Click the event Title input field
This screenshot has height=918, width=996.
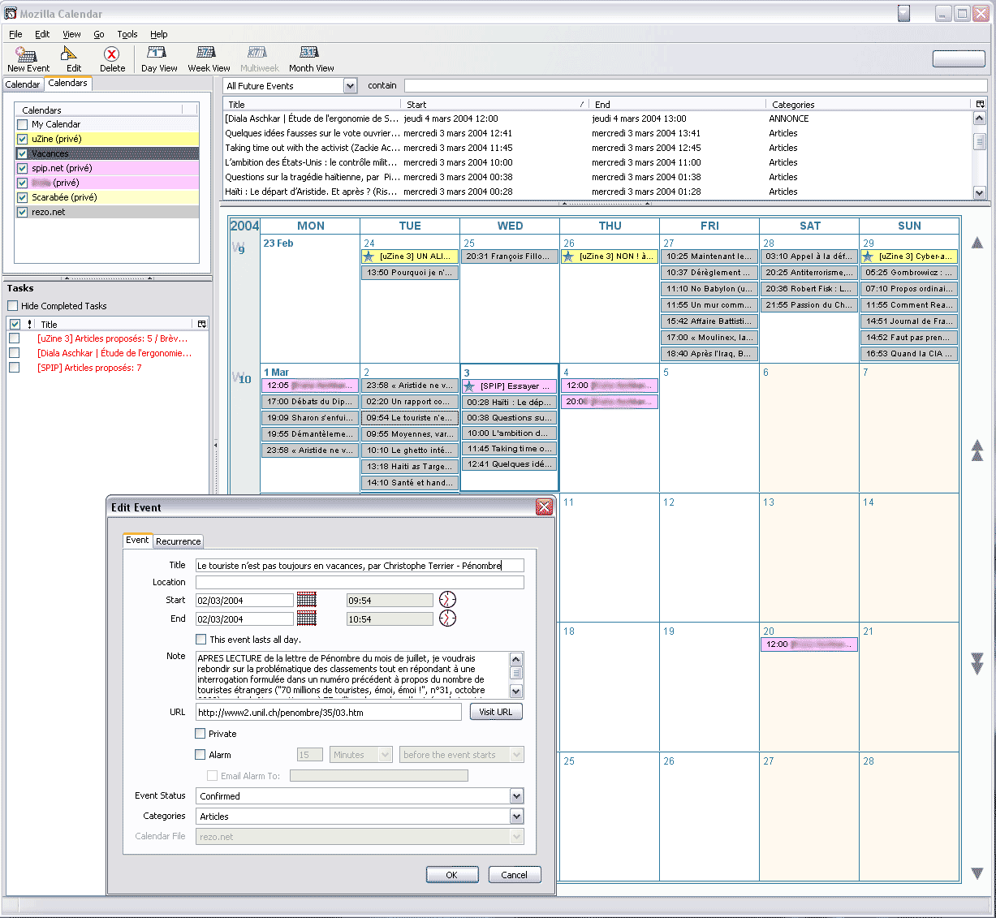click(360, 566)
